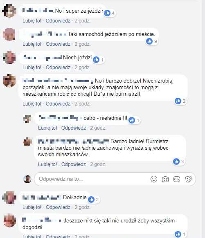
Task: Like the 'No i super że jeździł' comment
Action: (x=32, y=21)
